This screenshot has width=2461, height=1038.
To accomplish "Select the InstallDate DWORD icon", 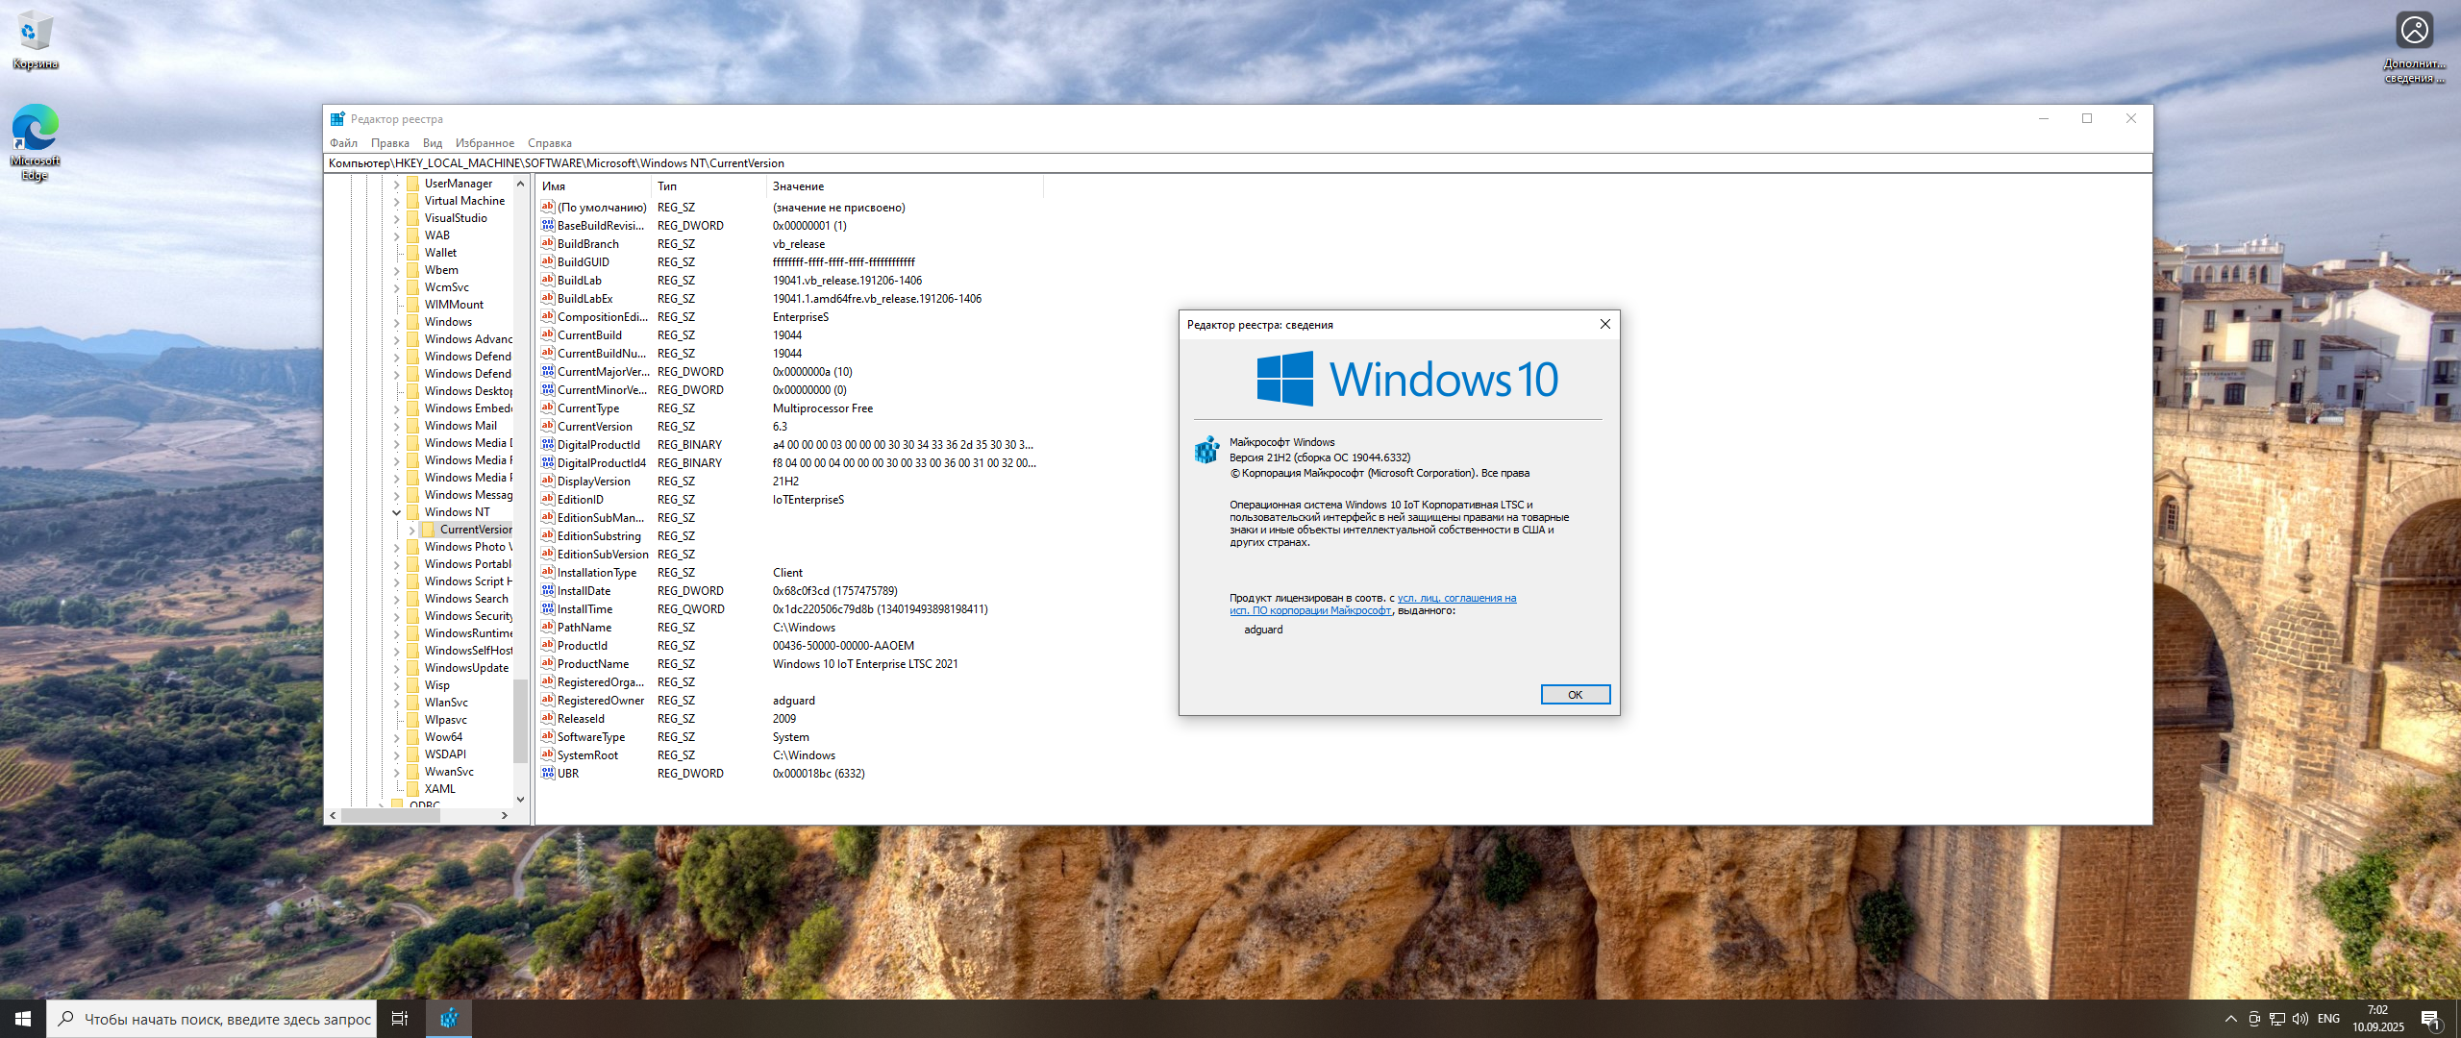I will (547, 591).
